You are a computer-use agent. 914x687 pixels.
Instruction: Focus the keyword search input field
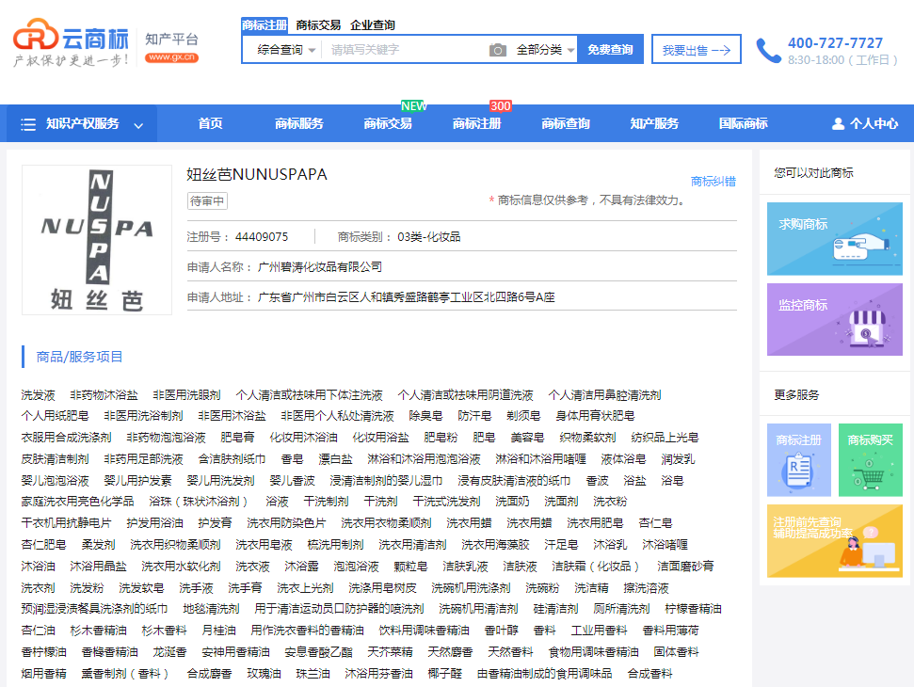[407, 50]
